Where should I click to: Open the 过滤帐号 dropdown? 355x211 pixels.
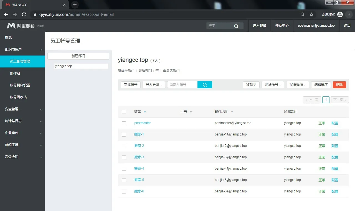click(x=273, y=85)
